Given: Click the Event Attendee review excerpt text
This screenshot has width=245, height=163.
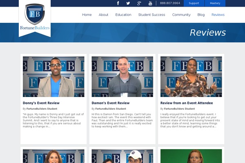Looking at the screenshot, I should [x=190, y=120].
